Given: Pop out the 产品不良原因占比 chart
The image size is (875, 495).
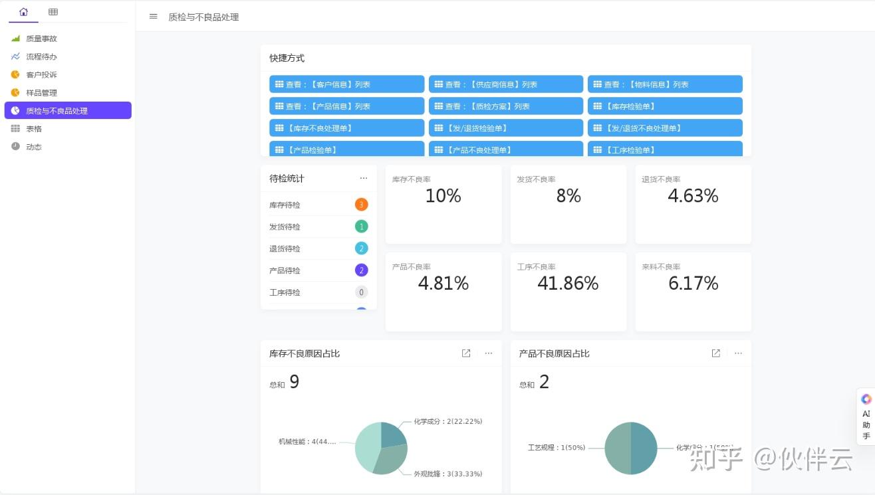Looking at the screenshot, I should (x=715, y=353).
